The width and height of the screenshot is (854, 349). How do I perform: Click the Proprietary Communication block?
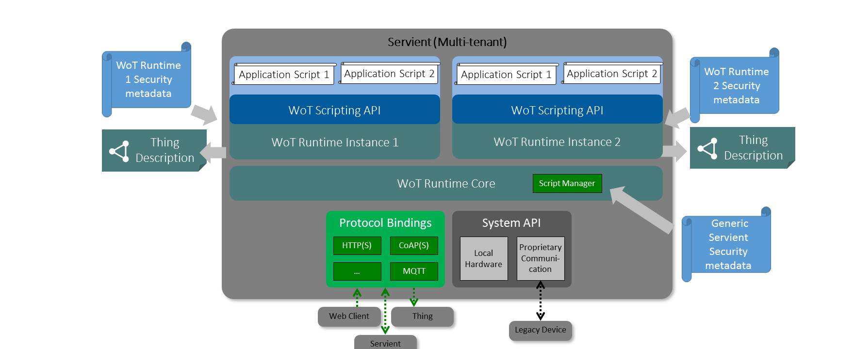[x=540, y=258]
